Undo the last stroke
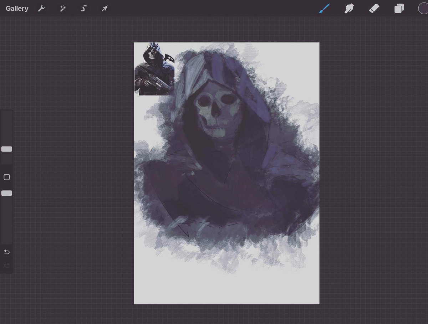428x324 pixels. tap(6, 252)
